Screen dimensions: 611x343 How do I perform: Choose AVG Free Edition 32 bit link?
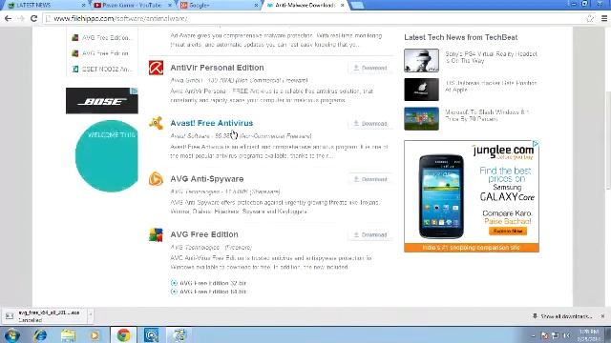click(213, 283)
